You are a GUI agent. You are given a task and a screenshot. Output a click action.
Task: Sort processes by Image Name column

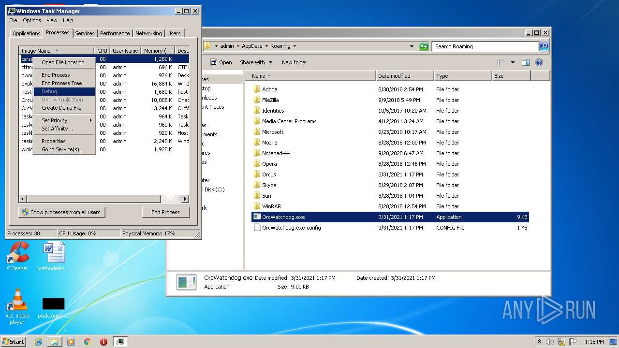click(57, 51)
